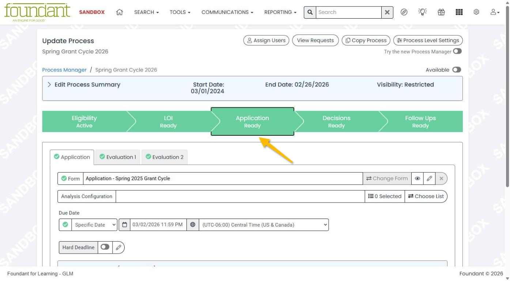The height and width of the screenshot is (281, 510).
Task: Switch to the Evaluation 2 tab
Action: [x=165, y=157]
